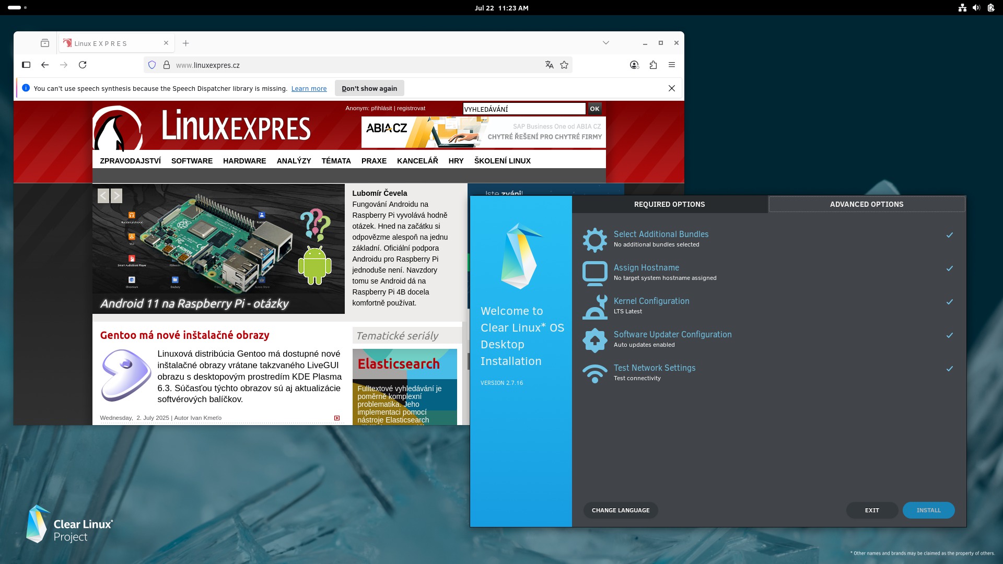
Task: Click the Assign Hostname monitor icon
Action: (594, 273)
